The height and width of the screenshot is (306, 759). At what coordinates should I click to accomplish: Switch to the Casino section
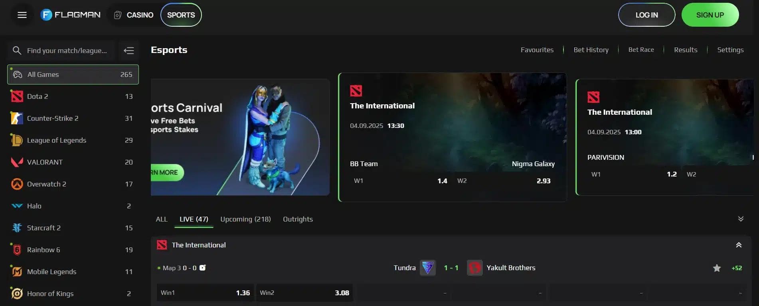pyautogui.click(x=134, y=15)
